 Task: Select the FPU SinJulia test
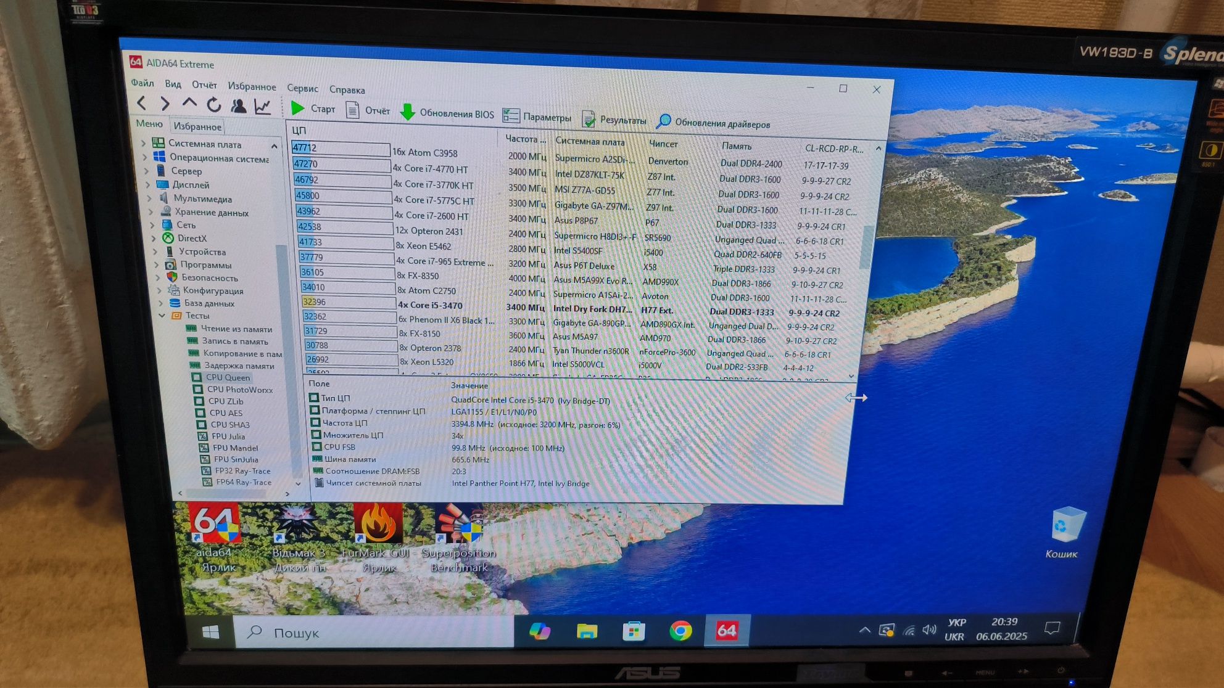[236, 459]
